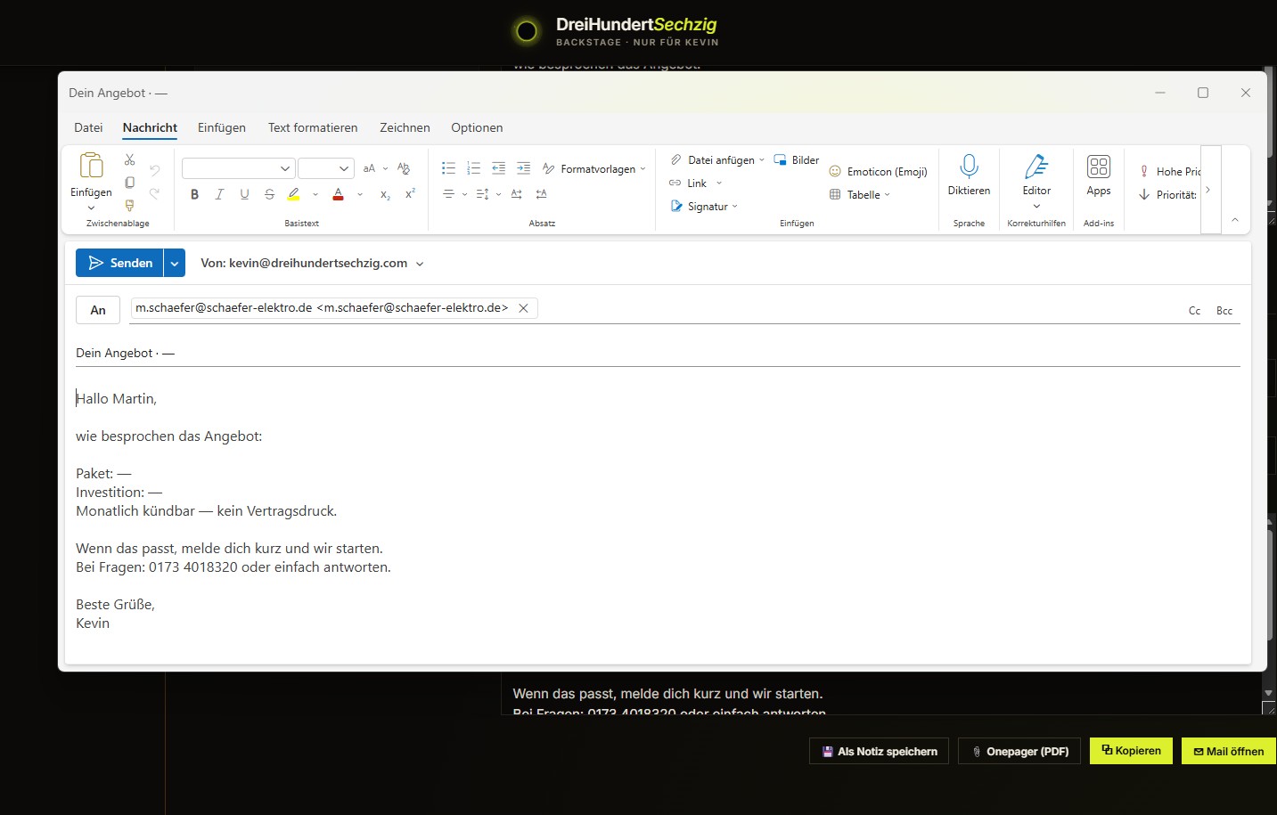Show the Bcc field

(x=1224, y=311)
